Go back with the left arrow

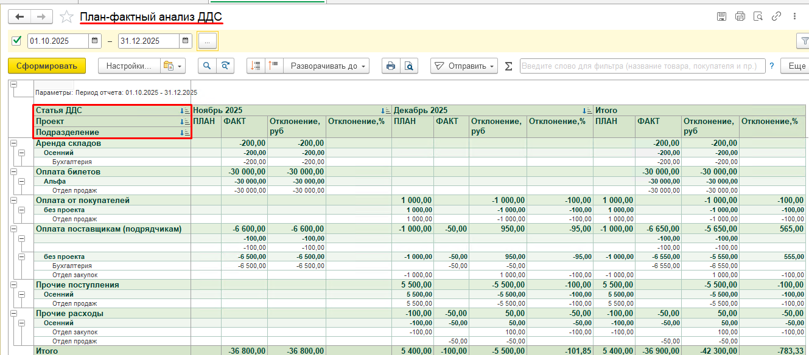point(19,16)
